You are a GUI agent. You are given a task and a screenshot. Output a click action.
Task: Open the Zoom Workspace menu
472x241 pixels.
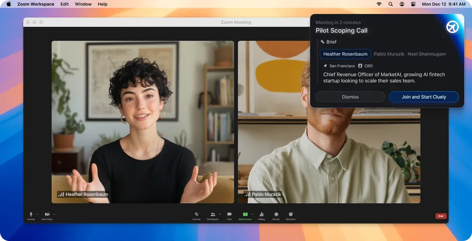pyautogui.click(x=36, y=4)
